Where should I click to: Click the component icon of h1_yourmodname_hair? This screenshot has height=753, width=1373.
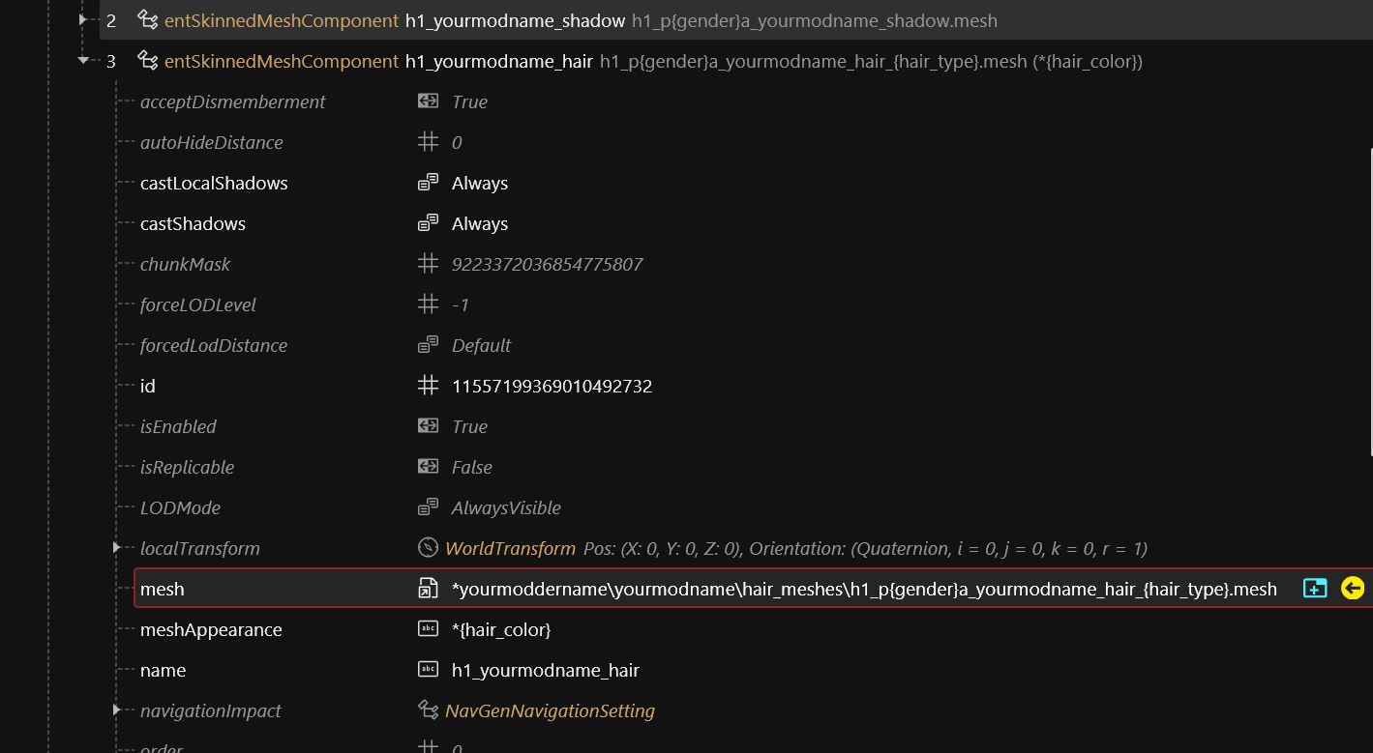pos(148,61)
